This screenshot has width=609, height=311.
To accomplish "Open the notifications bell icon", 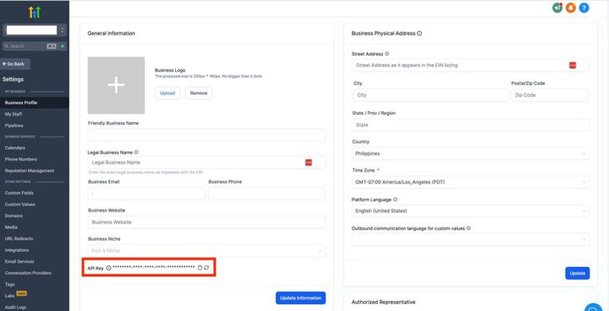I will click(570, 8).
